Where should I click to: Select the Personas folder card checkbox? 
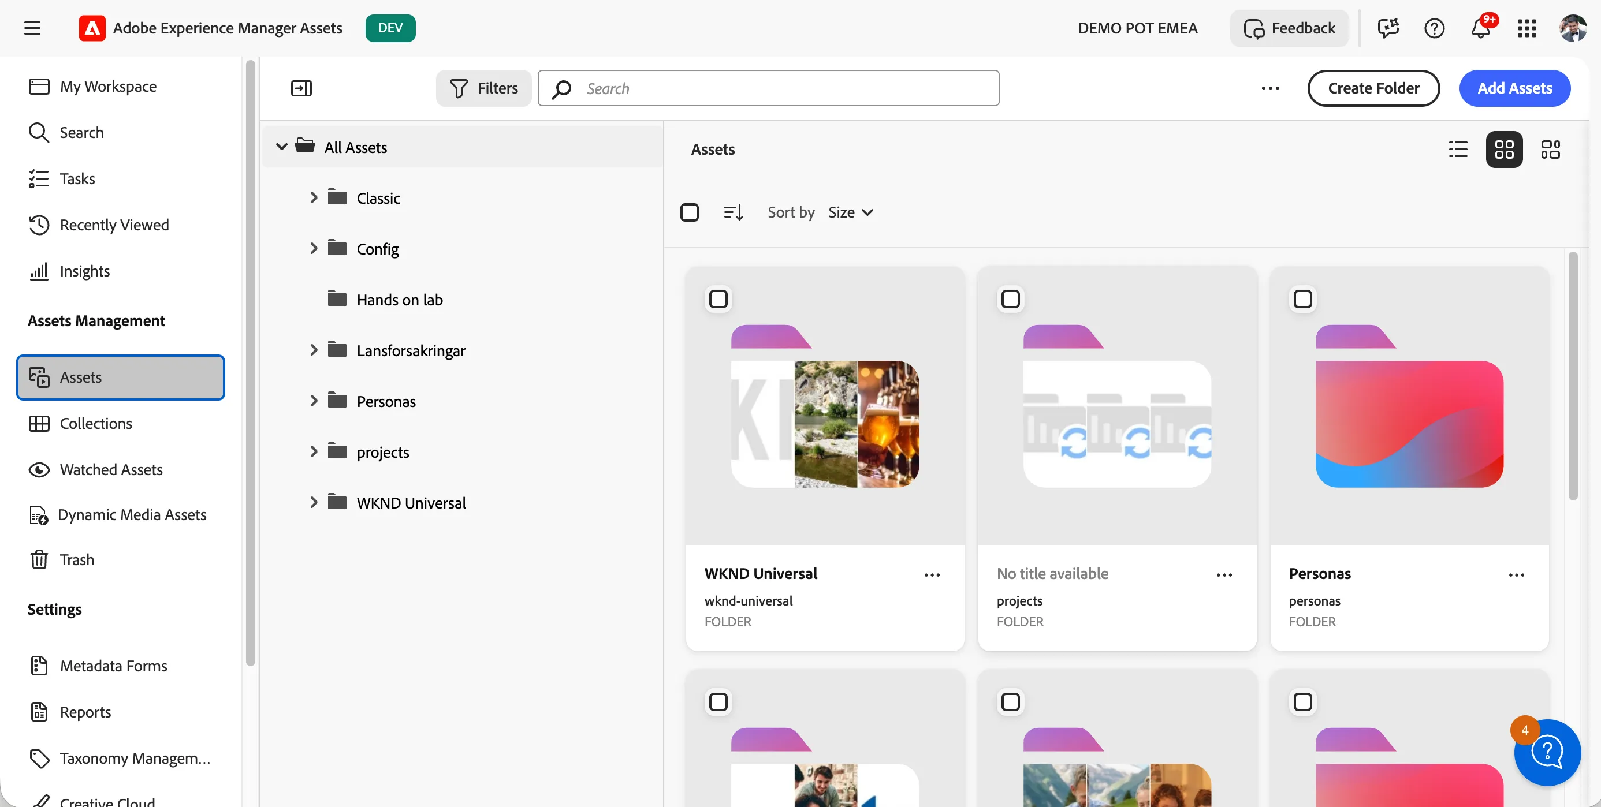[1302, 299]
